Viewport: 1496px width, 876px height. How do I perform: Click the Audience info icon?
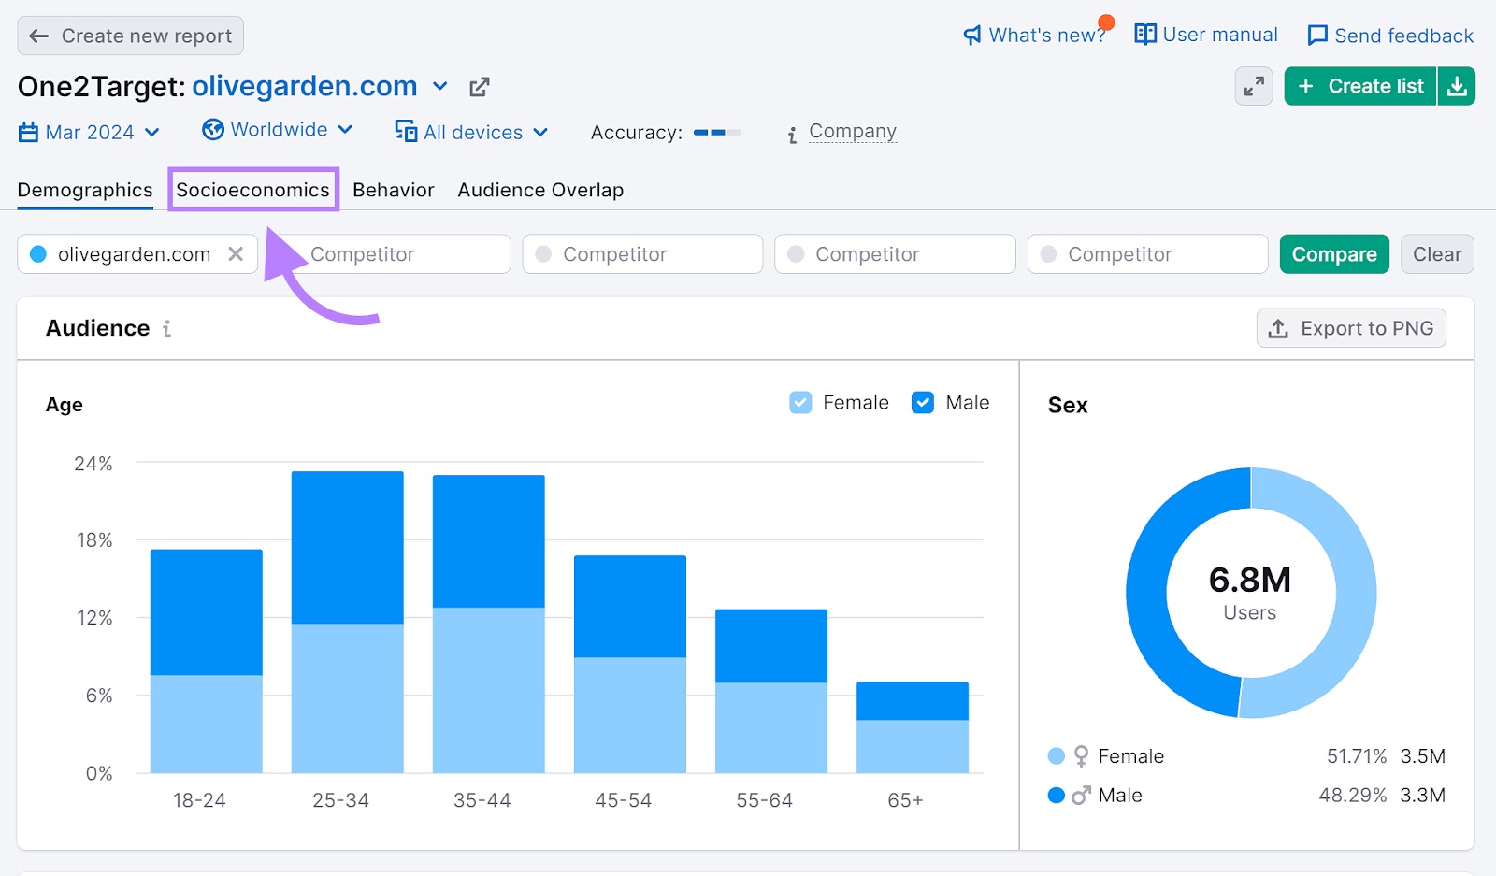pyautogui.click(x=166, y=328)
